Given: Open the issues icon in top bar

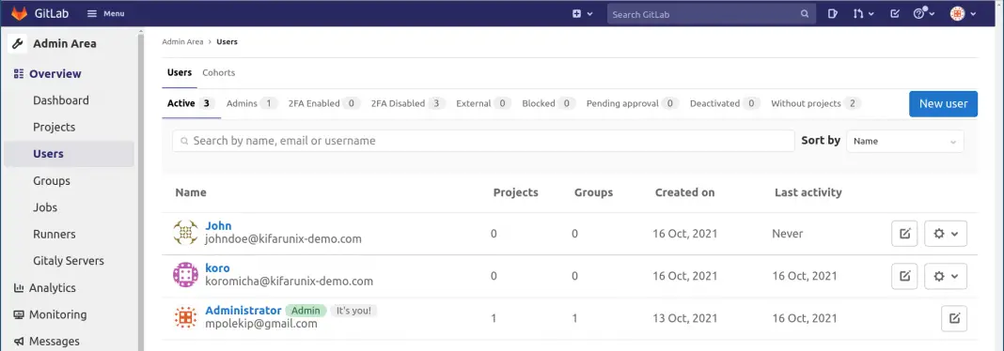Looking at the screenshot, I should tap(832, 13).
